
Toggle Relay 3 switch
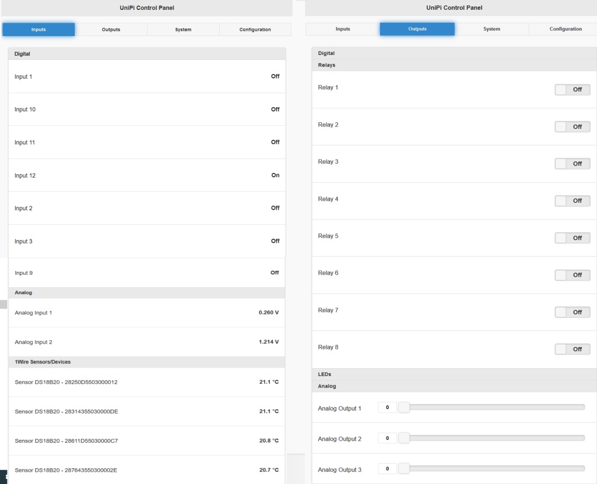tap(573, 164)
